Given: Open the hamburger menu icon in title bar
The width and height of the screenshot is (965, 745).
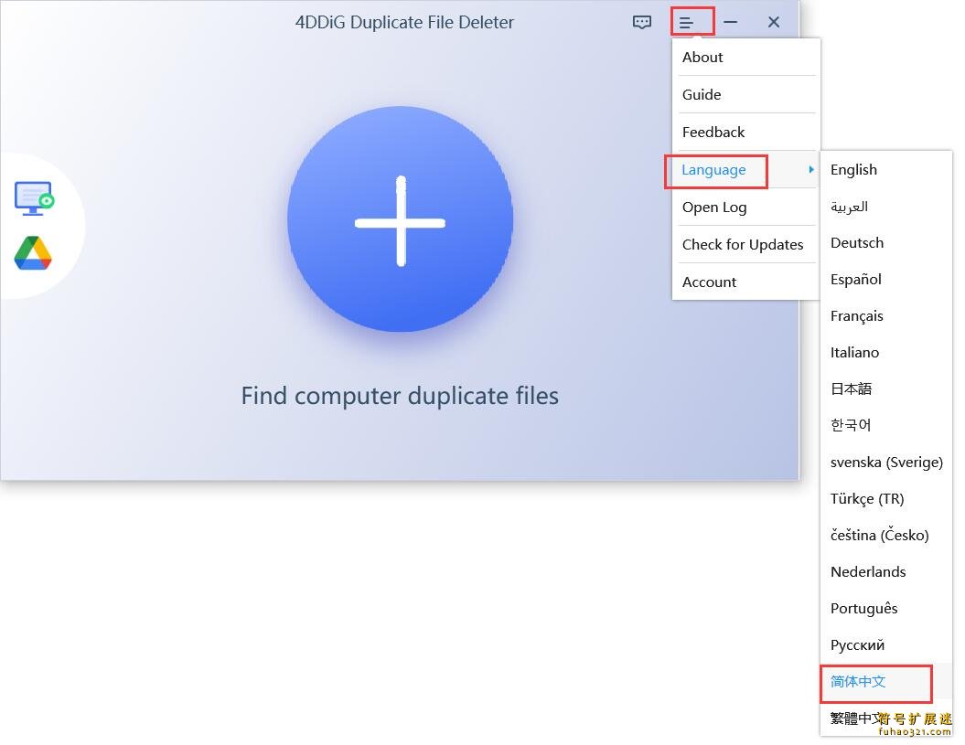Looking at the screenshot, I should pos(686,23).
